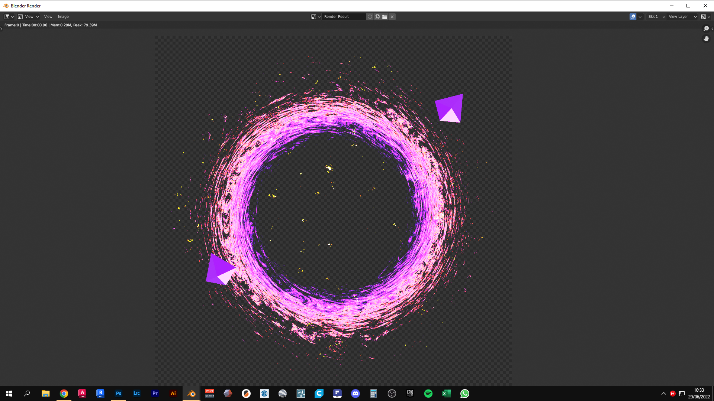
Task: Open the View menu
Action: coord(48,17)
